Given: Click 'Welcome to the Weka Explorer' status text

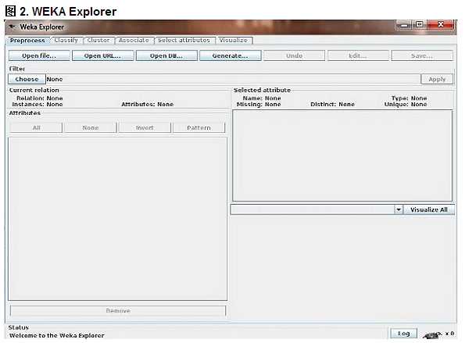Looking at the screenshot, I should [57, 335].
